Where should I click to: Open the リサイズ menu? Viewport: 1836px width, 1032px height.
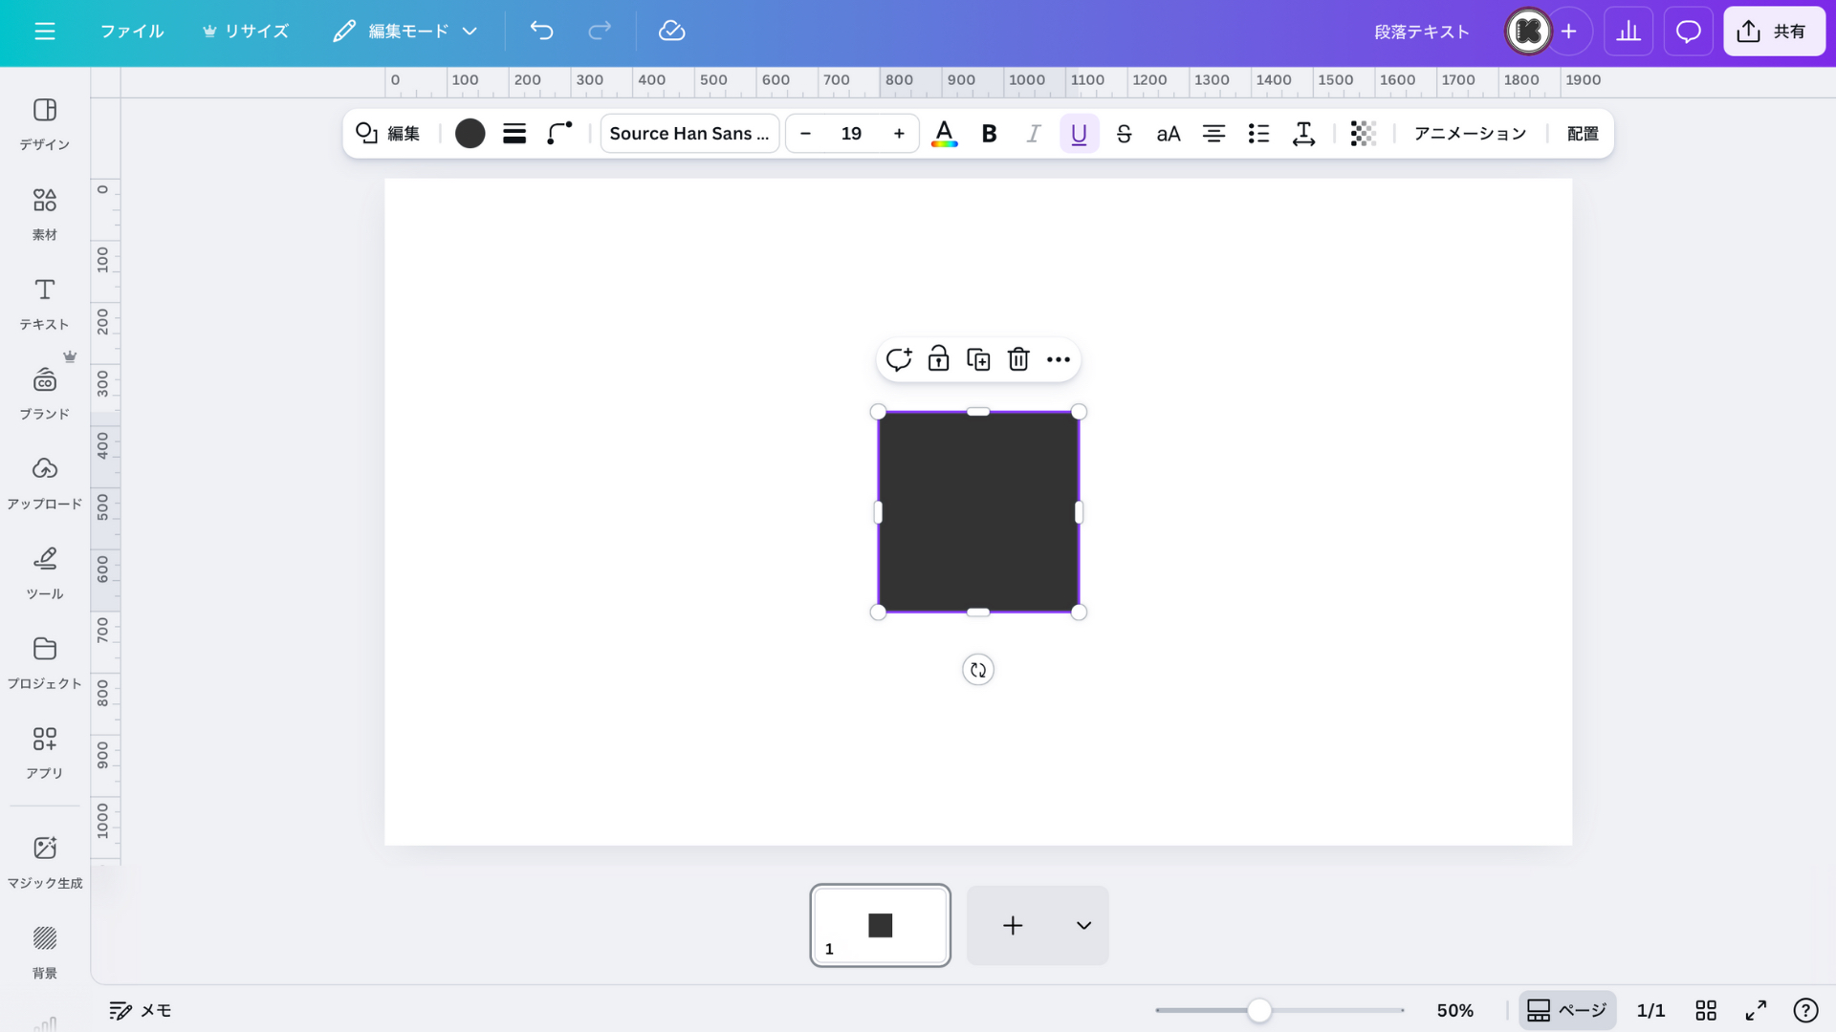click(246, 31)
